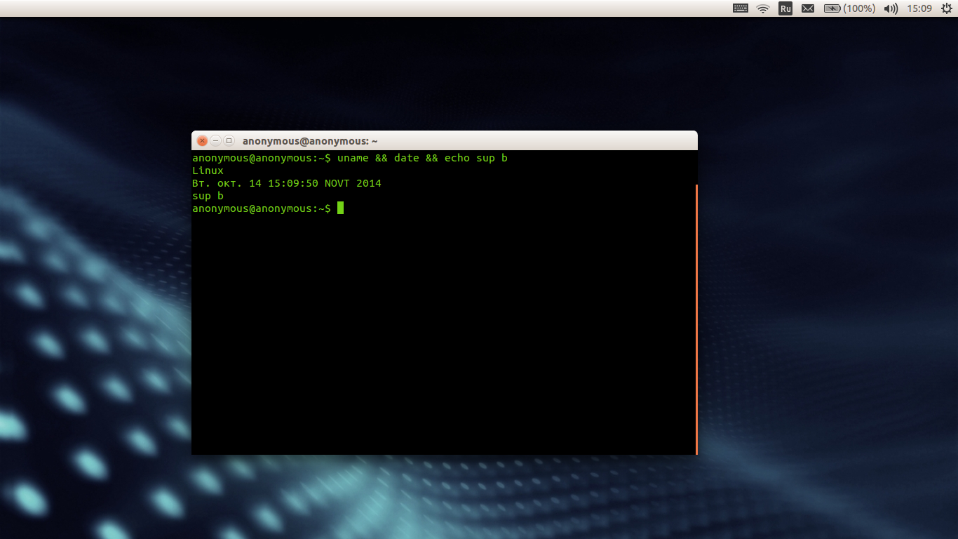
Task: Click the green cursor at the empty prompt
Action: coord(340,208)
